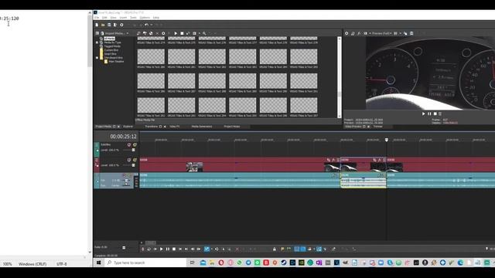This screenshot has height=278, width=495.
Task: Switch to the Media Generators tab
Action: pos(202,127)
